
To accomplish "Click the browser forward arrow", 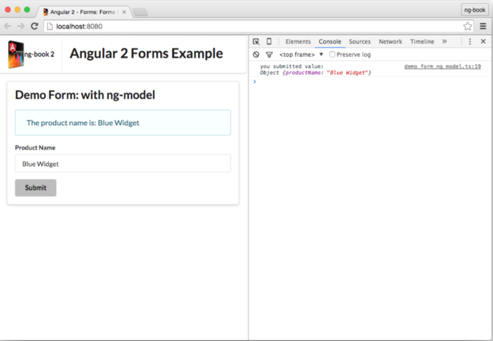I will (x=21, y=26).
